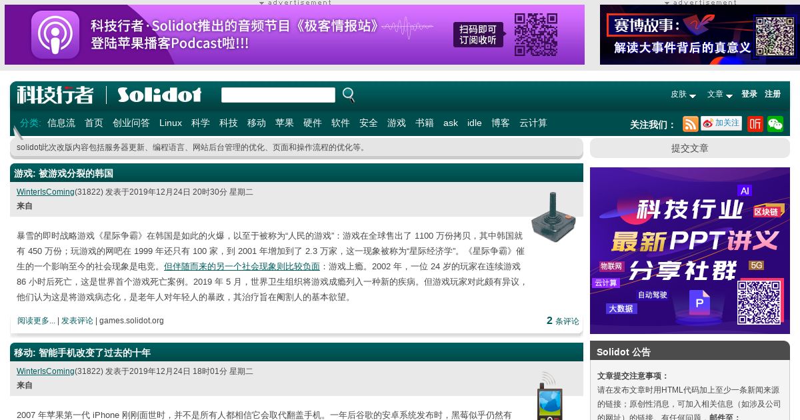Click the joystick game topic icon
The width and height of the screenshot is (800, 420).
(x=553, y=217)
